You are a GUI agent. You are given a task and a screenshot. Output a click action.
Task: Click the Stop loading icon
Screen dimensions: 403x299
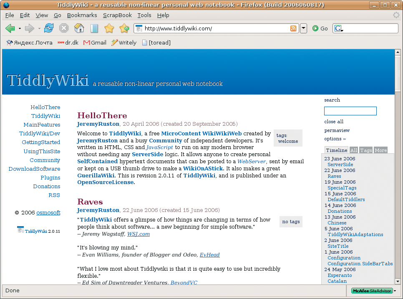tap(64, 28)
